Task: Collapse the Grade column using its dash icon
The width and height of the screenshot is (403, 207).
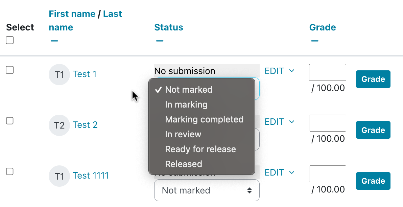Action: (315, 41)
